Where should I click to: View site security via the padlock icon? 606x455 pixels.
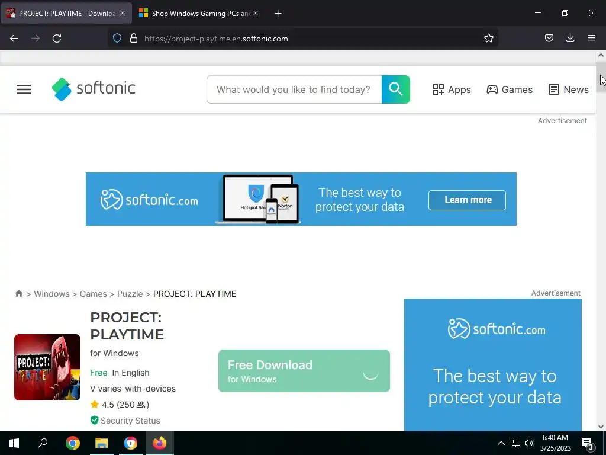click(x=134, y=39)
